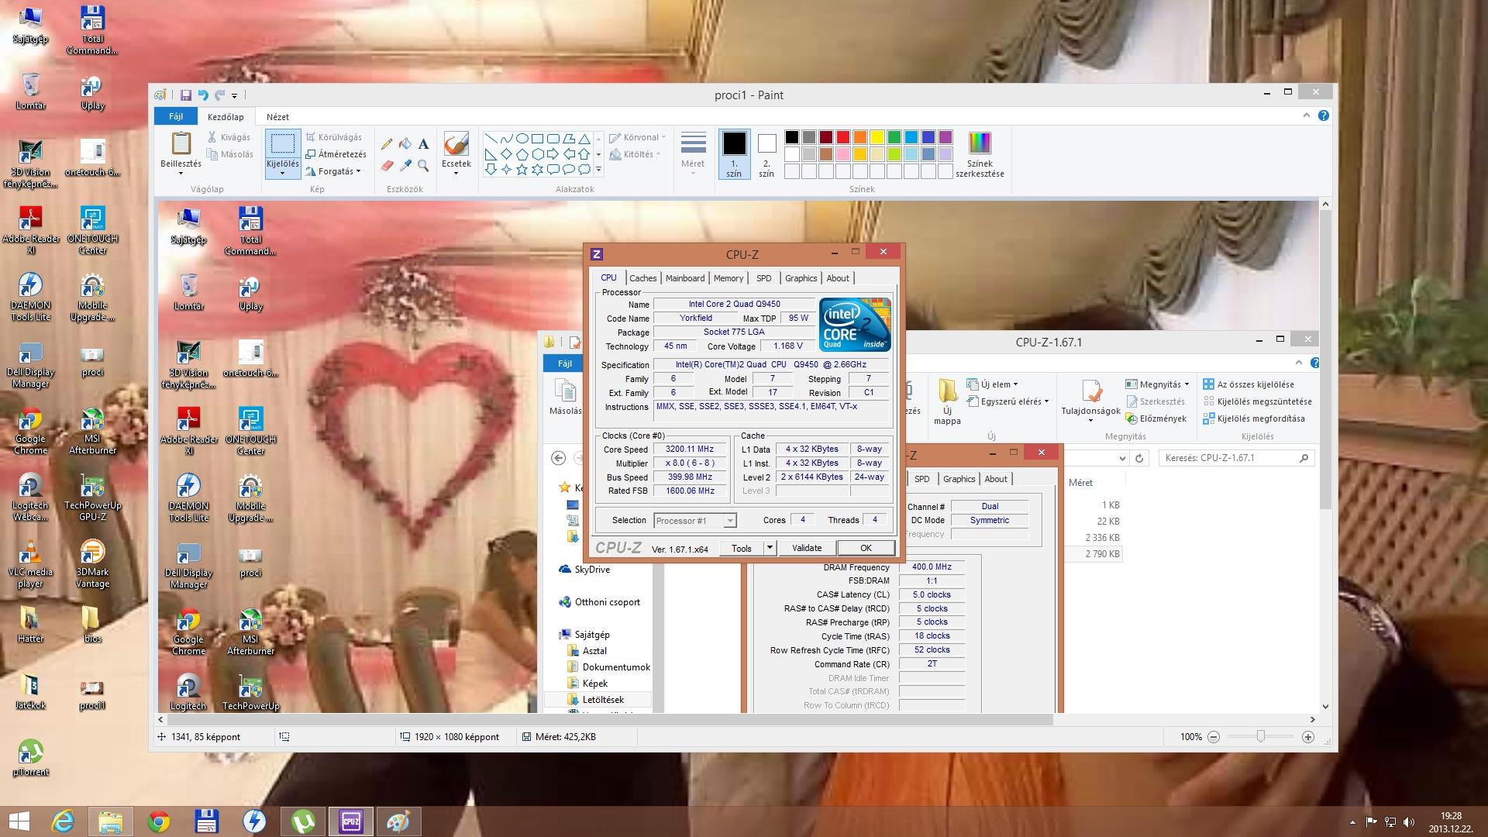Choose the Text tool (A)

pos(423,144)
